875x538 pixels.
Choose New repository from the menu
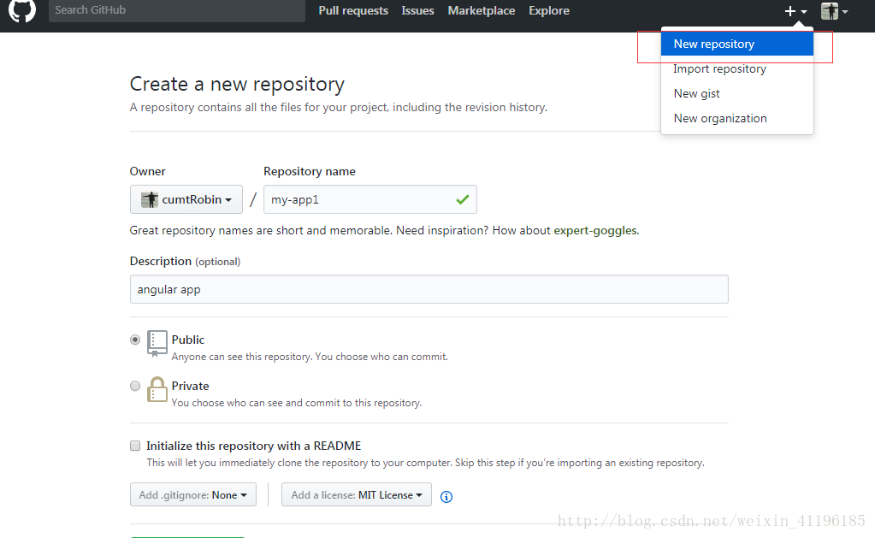tap(737, 44)
